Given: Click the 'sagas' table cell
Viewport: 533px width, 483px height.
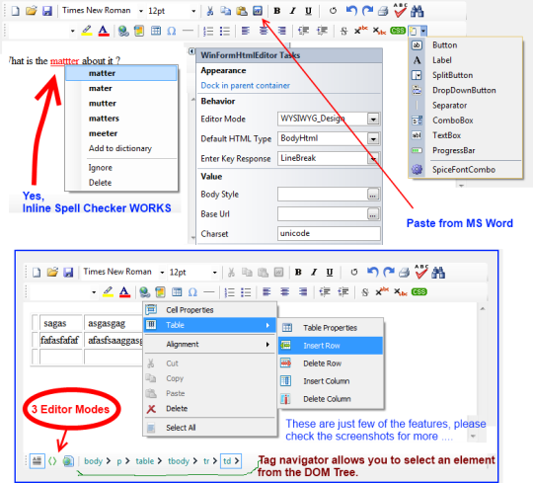Looking at the screenshot, I should pos(61,323).
